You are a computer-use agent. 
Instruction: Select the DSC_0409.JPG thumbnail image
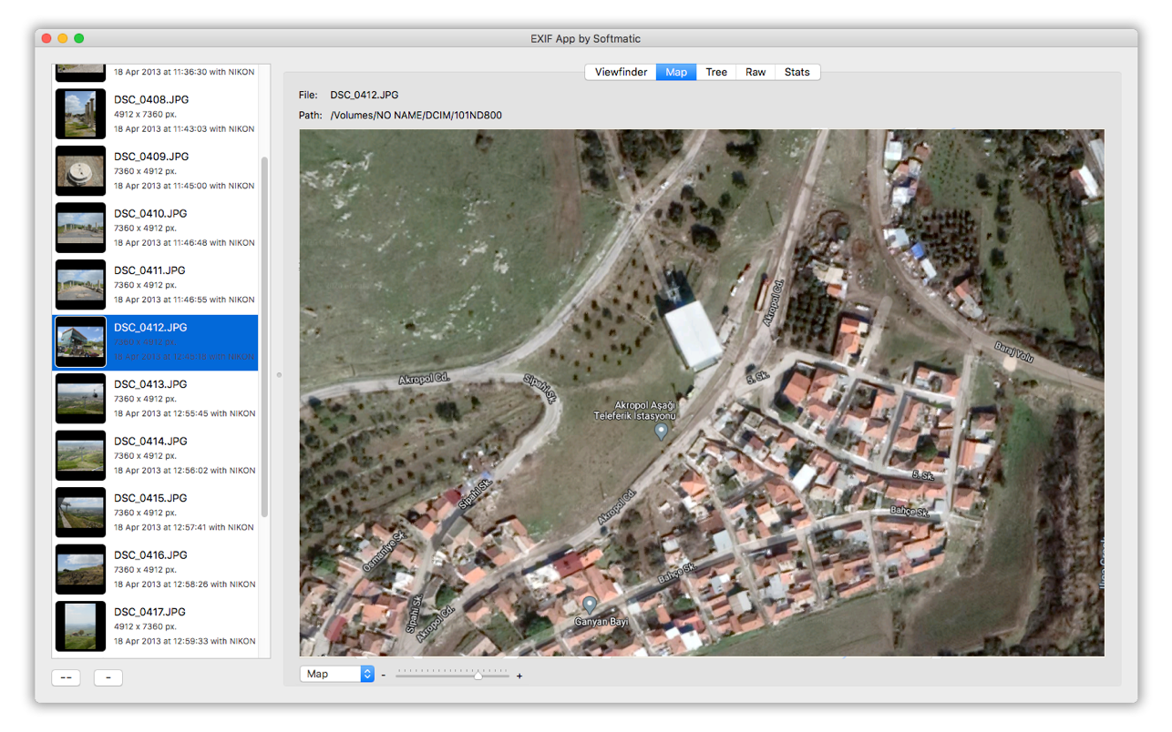80,170
